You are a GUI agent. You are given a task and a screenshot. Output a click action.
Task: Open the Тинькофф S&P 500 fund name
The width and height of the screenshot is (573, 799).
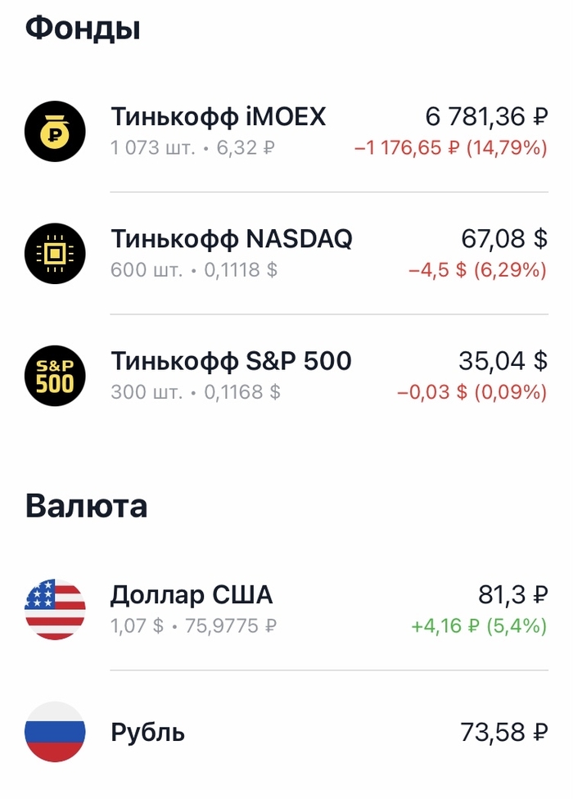[231, 361]
